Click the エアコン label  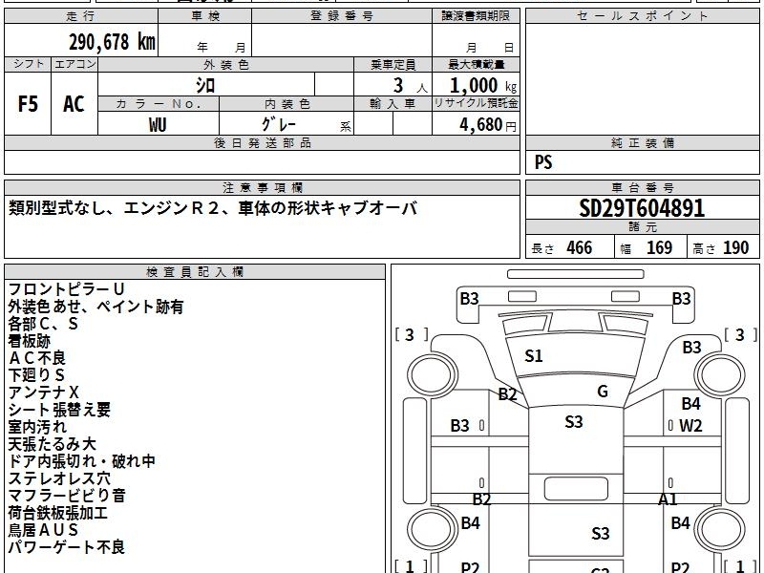point(74,64)
